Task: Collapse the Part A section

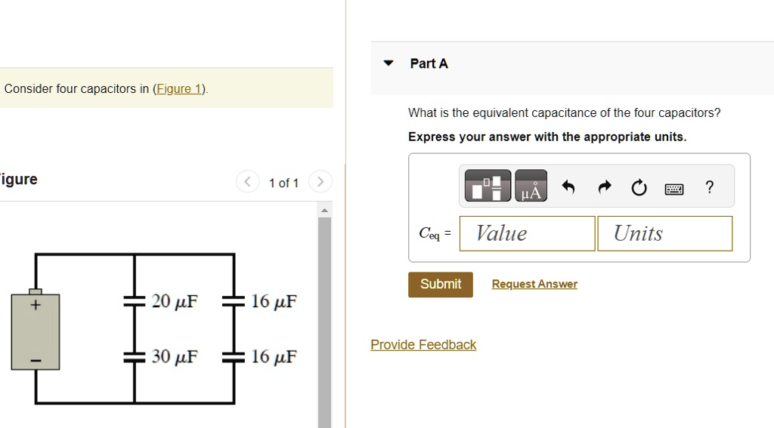Action: (x=389, y=63)
